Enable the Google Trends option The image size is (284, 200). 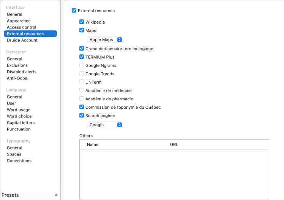point(82,74)
